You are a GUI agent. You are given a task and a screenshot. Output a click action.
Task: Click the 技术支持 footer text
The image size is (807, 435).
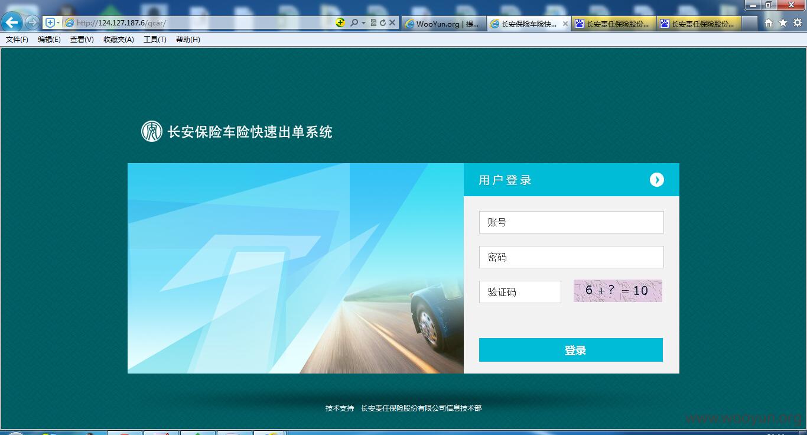point(340,408)
